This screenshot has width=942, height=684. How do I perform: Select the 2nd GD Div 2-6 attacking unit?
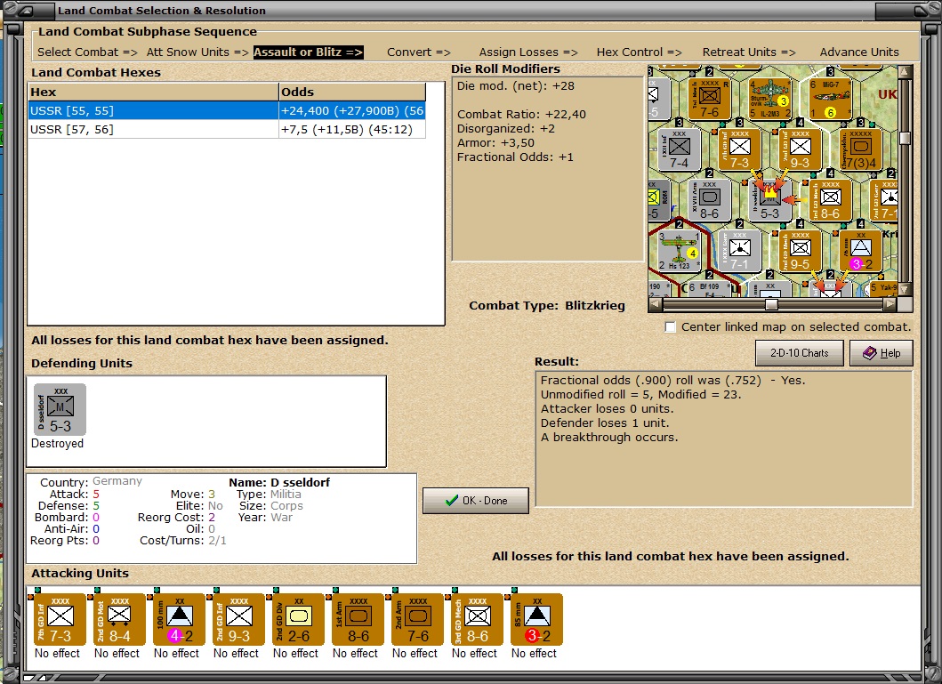coord(298,620)
